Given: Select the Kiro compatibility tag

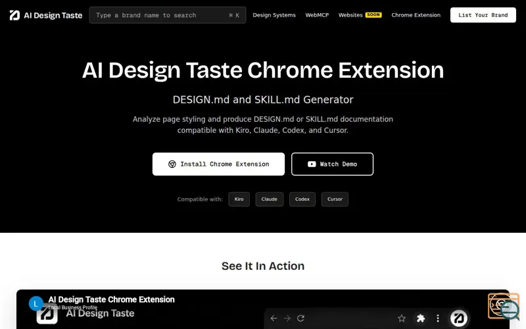Looking at the screenshot, I should pyautogui.click(x=239, y=199).
